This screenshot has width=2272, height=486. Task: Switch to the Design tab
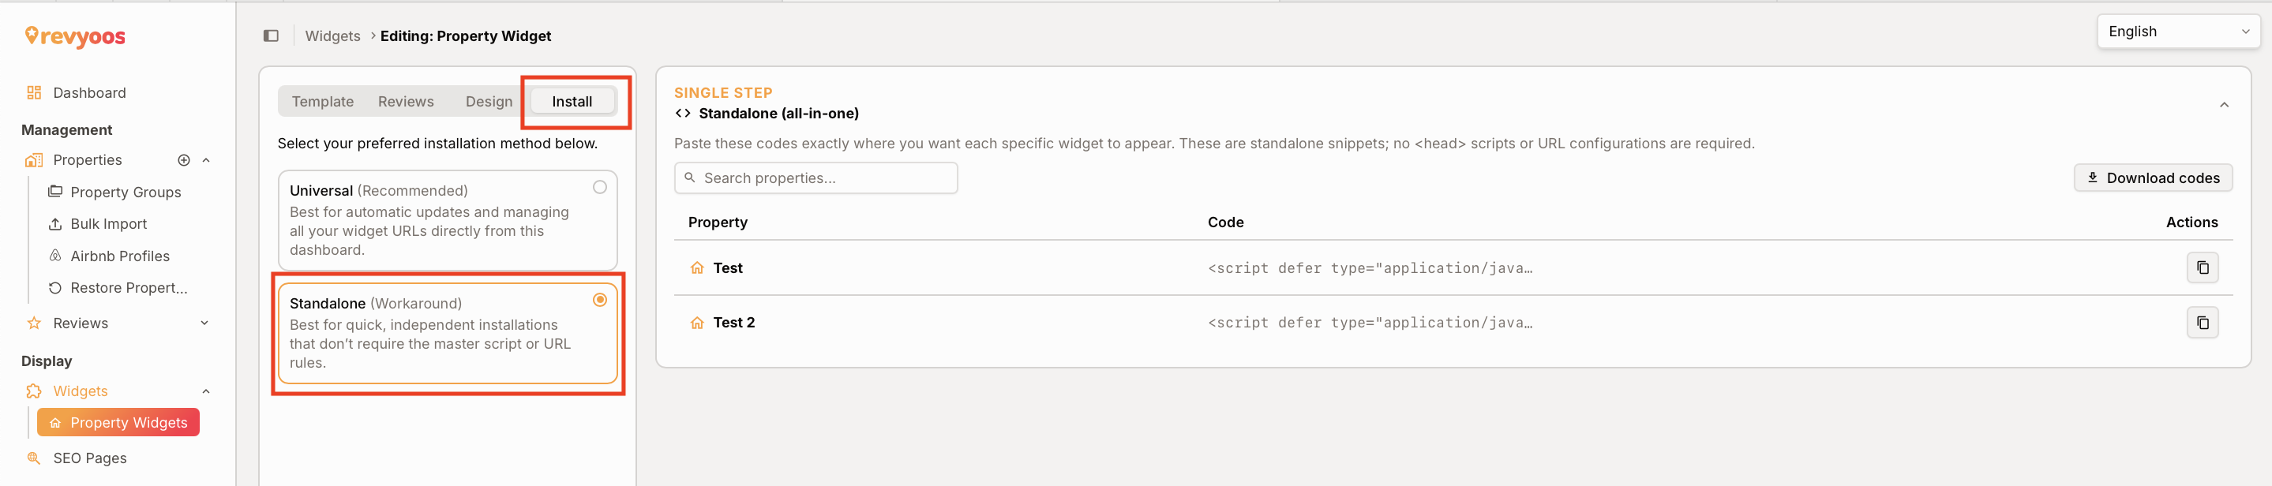point(489,102)
